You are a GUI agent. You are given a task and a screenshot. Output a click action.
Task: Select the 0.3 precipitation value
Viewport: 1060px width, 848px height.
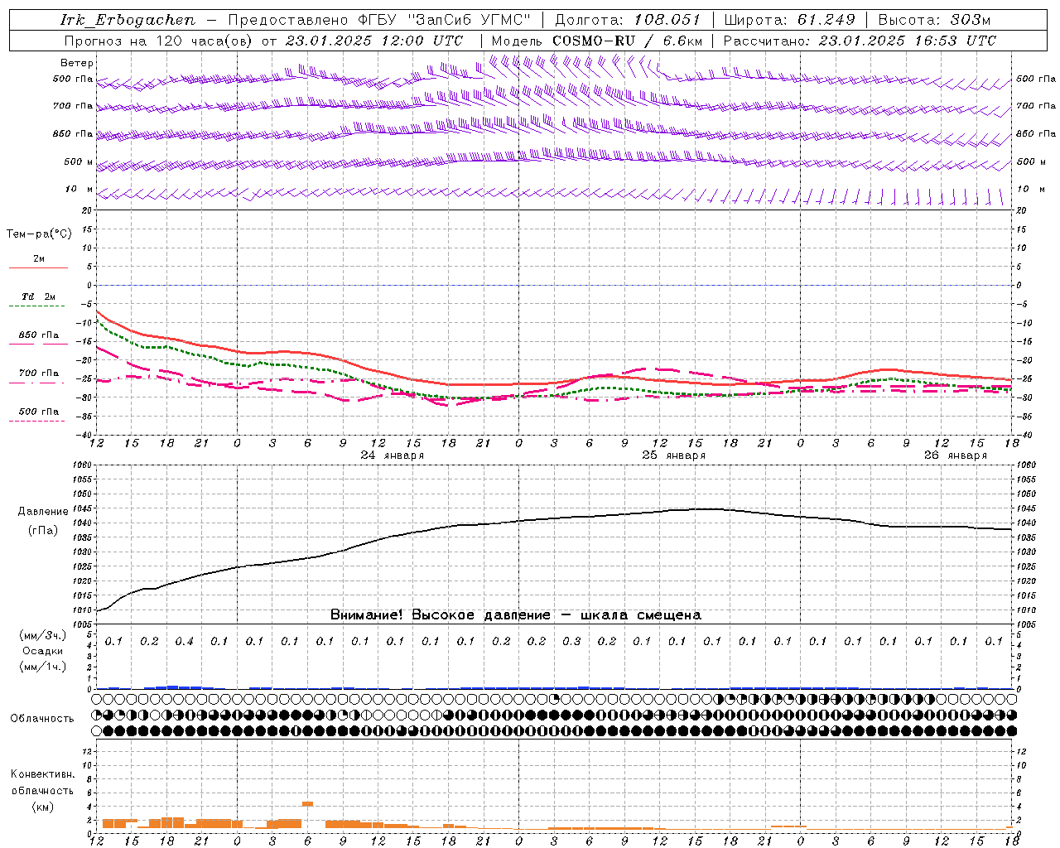(571, 642)
